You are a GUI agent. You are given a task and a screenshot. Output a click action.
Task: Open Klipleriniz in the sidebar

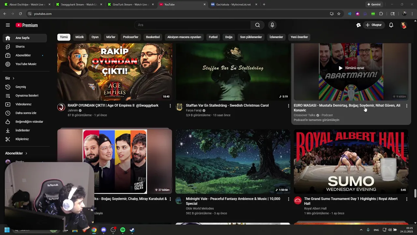pyautogui.click(x=25, y=139)
